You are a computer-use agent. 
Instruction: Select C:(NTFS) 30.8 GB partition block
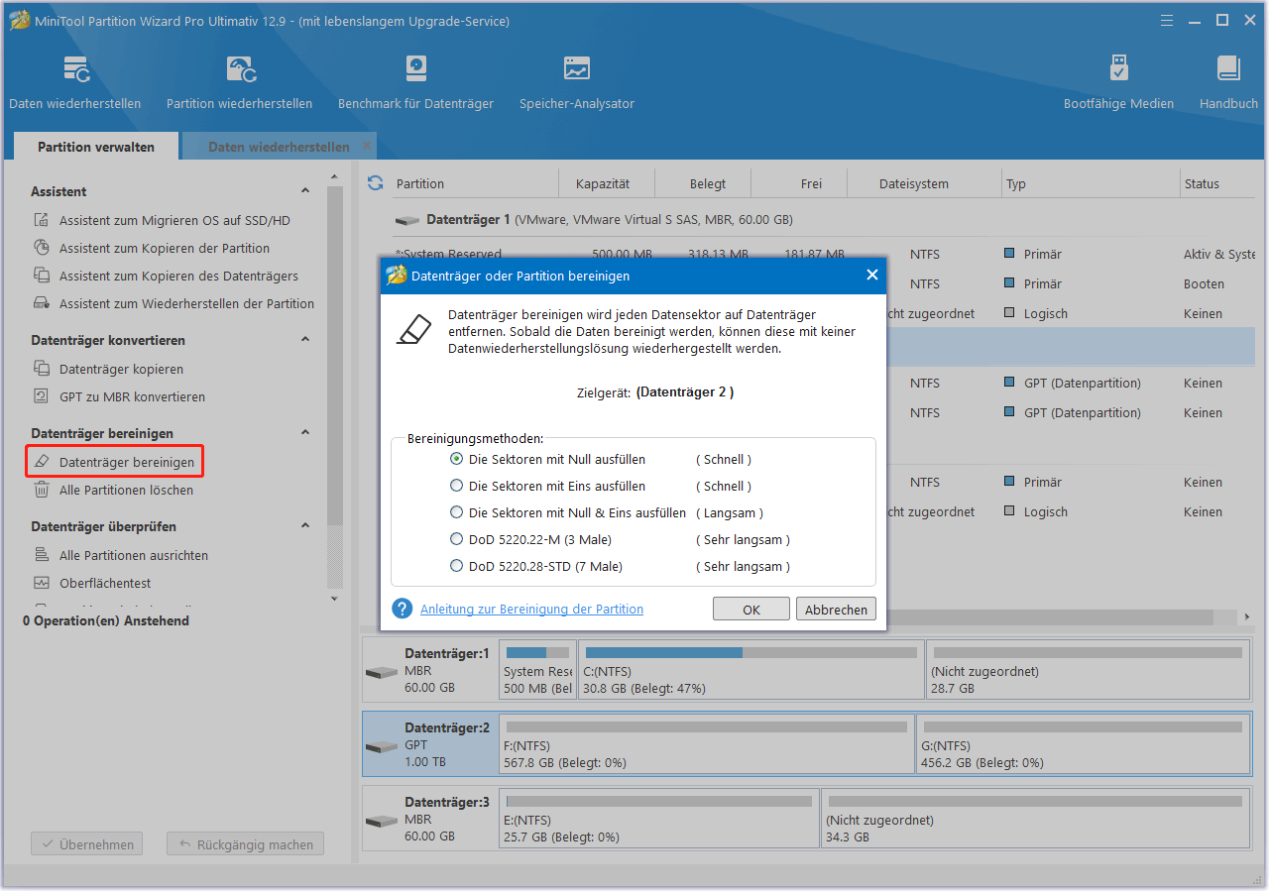point(750,670)
